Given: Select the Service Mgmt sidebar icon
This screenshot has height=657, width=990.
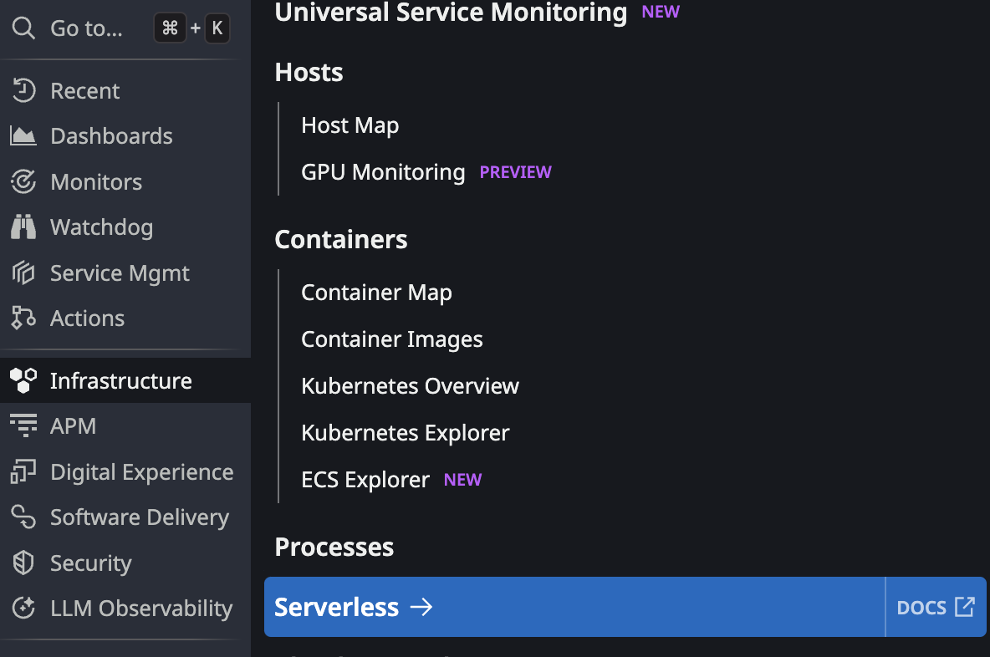Looking at the screenshot, I should point(23,272).
